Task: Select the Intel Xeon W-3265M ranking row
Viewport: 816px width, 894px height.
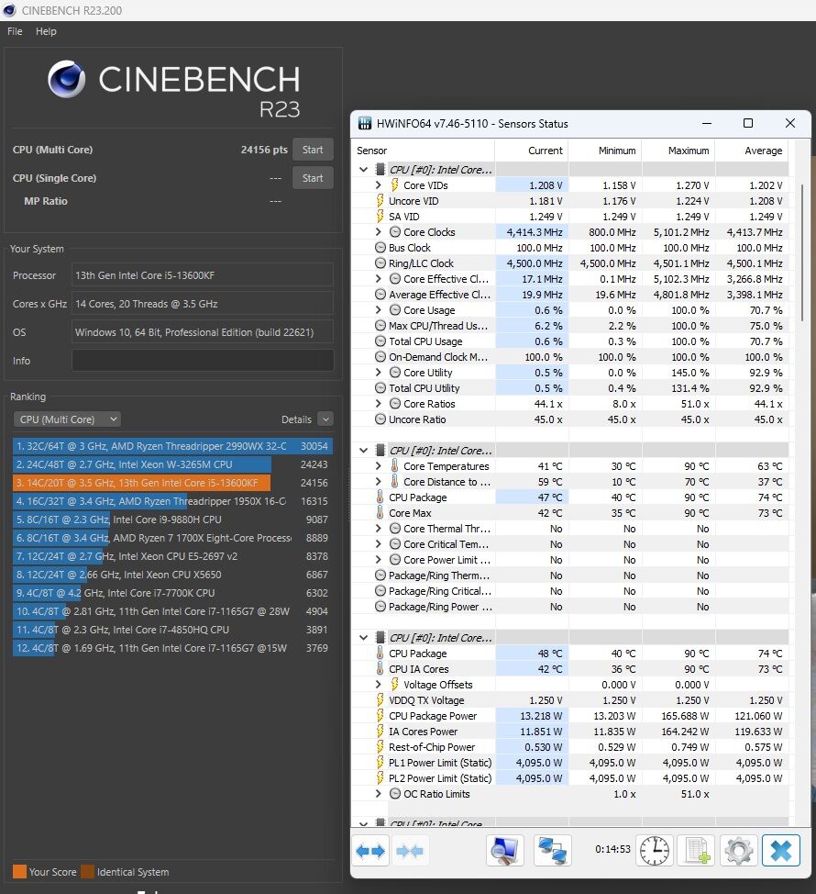Action: point(172,464)
